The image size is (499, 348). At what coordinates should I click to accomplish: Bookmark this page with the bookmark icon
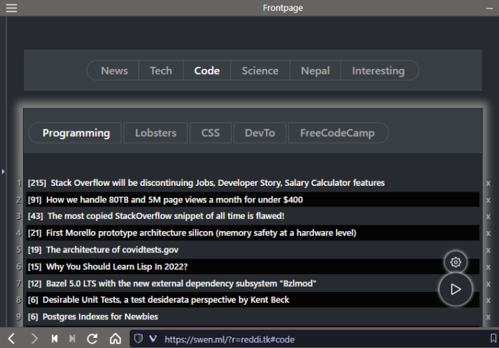click(x=493, y=339)
